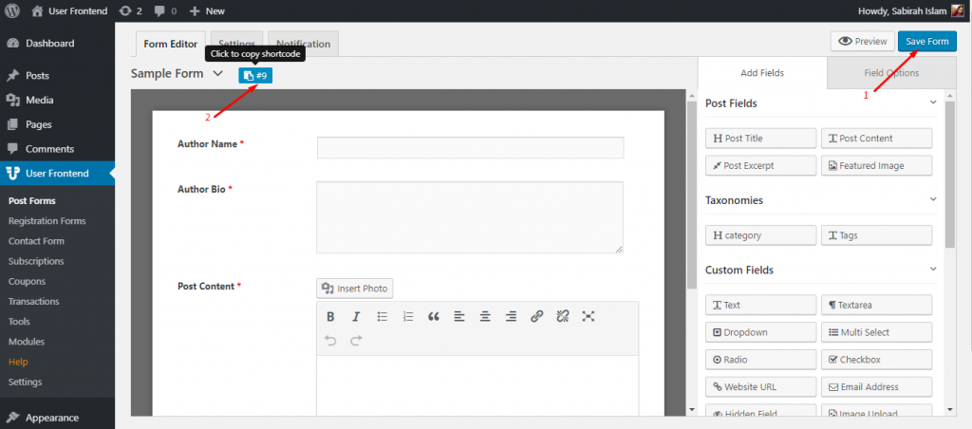Click the Add Fields panel scrollbar
The width and height of the screenshot is (972, 429).
(x=949, y=174)
